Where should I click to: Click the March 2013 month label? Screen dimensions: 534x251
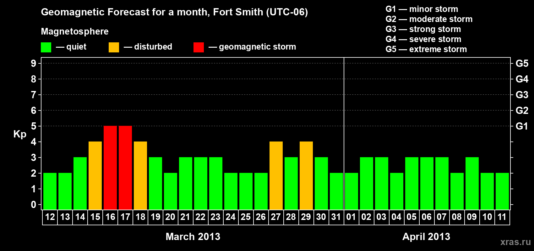coord(193,237)
